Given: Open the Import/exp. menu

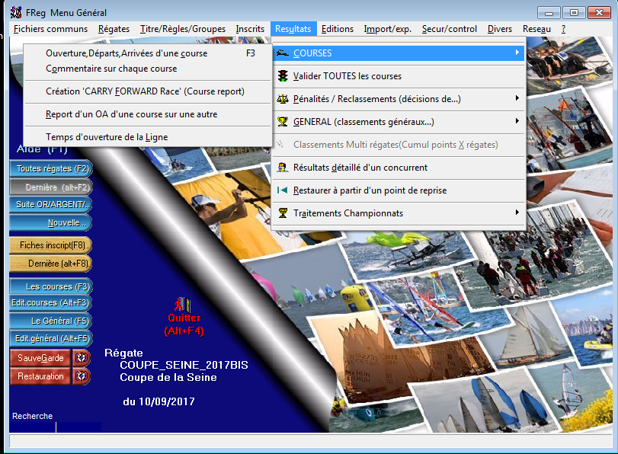Looking at the screenshot, I should pos(387,29).
